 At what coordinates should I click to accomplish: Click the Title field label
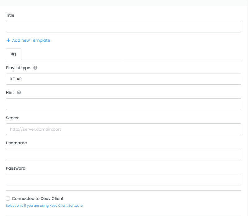click(10, 15)
